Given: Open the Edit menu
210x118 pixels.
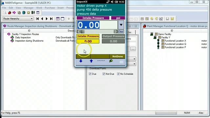Looking at the screenshot, I should point(11,8).
